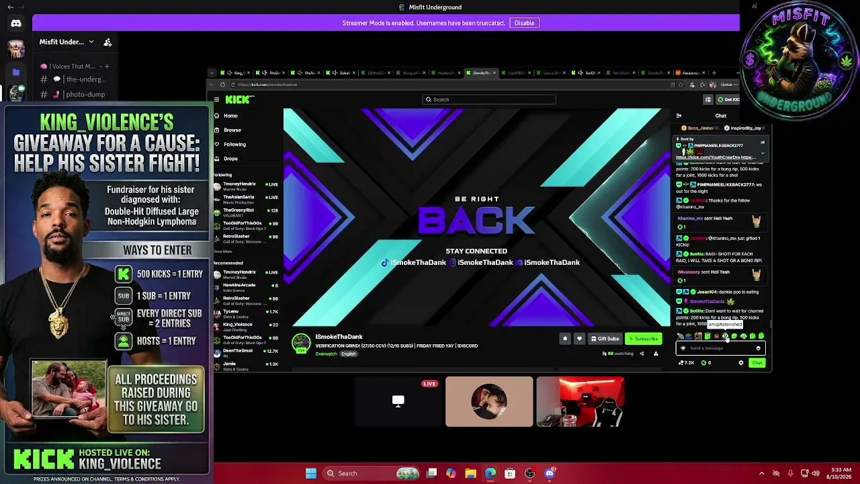Open Discord from the taskbar
Image resolution: width=860 pixels, height=484 pixels.
pos(550,473)
